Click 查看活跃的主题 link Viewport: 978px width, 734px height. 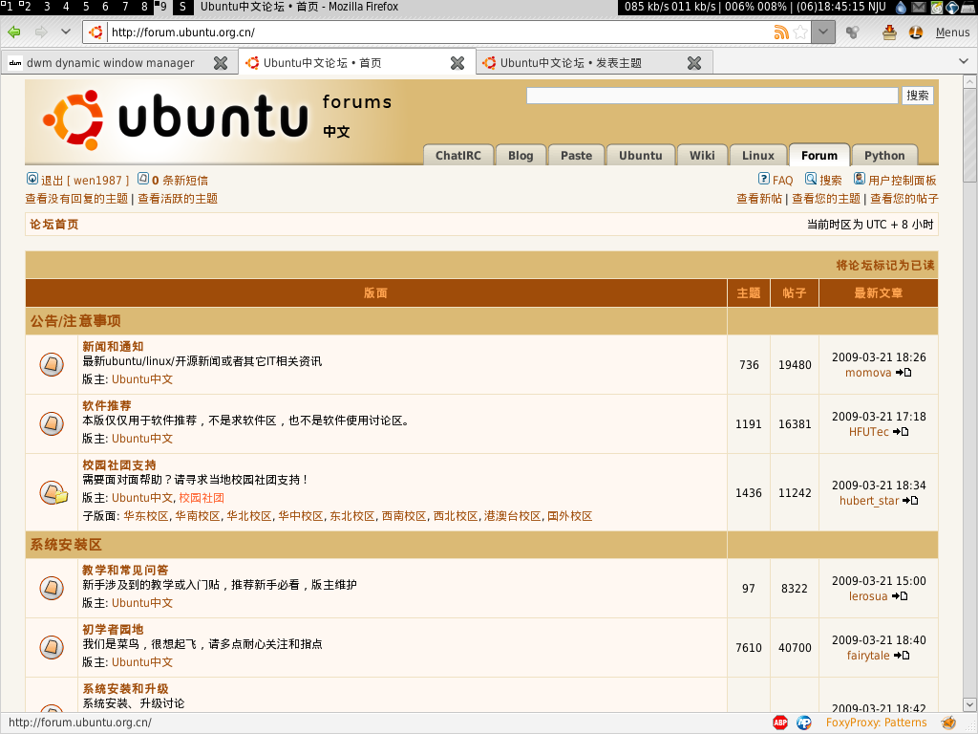click(x=178, y=199)
